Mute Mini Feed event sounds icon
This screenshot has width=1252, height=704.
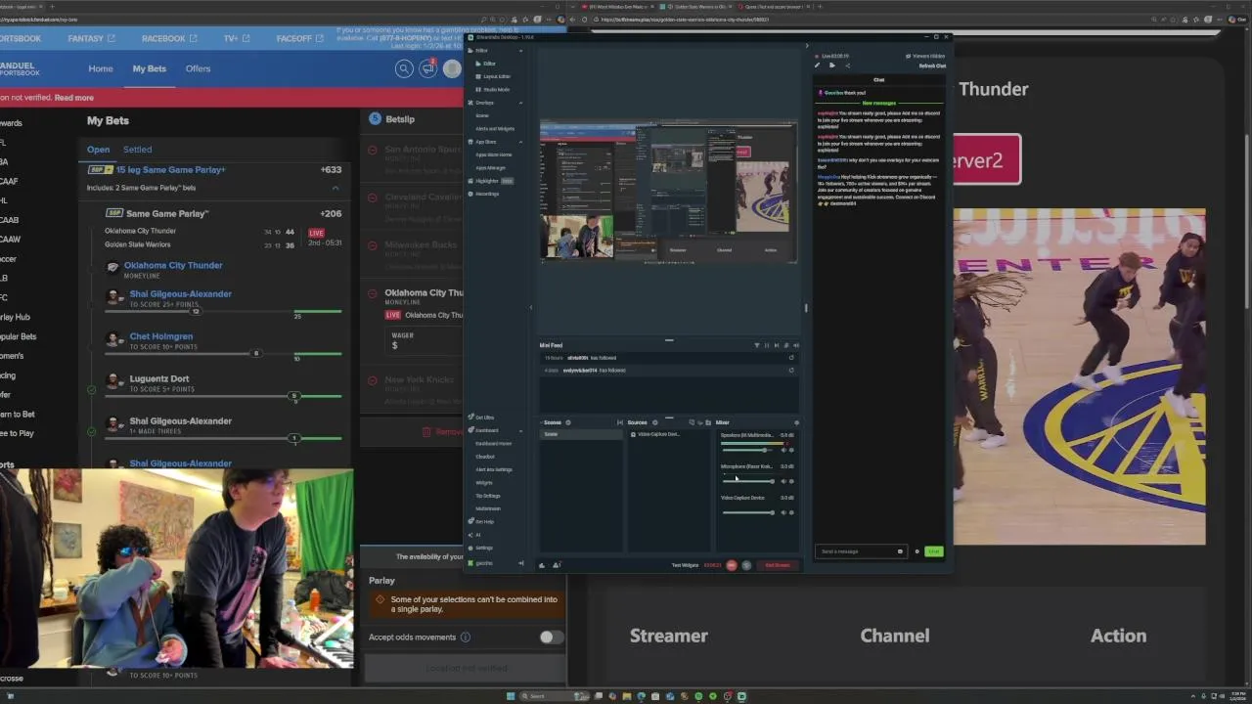pos(795,345)
